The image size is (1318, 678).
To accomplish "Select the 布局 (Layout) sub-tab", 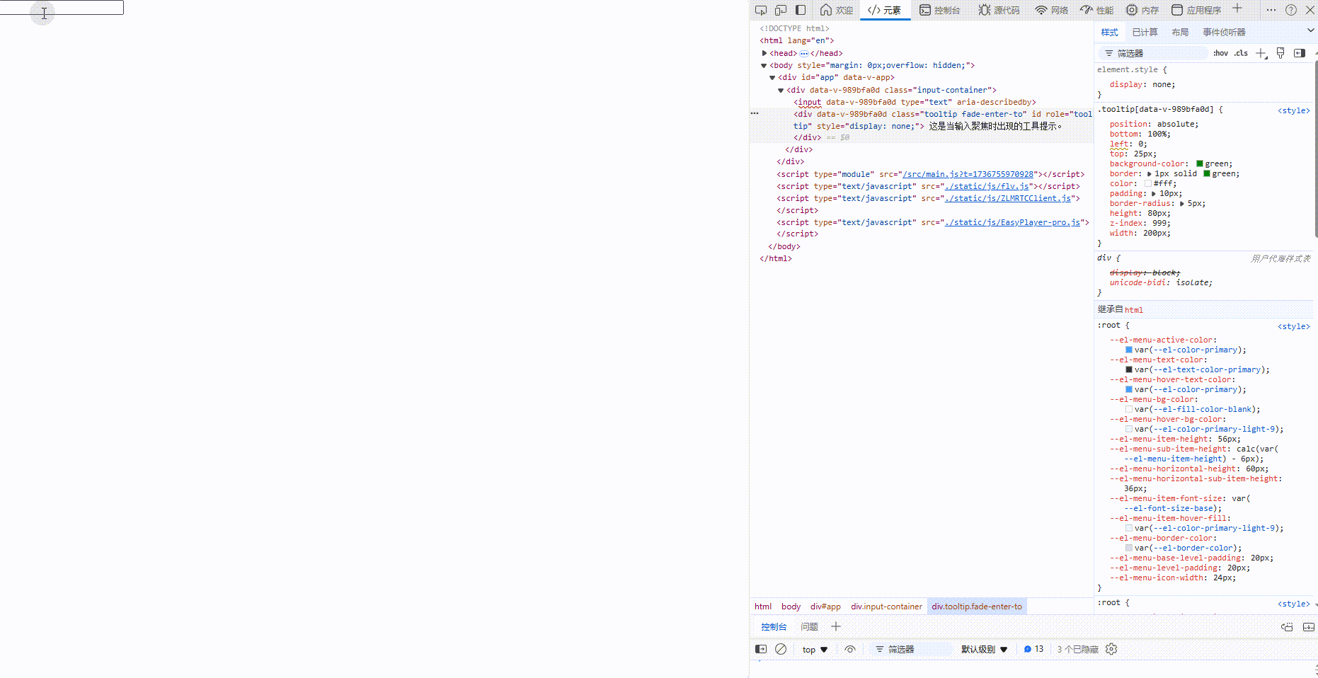I will (1180, 33).
